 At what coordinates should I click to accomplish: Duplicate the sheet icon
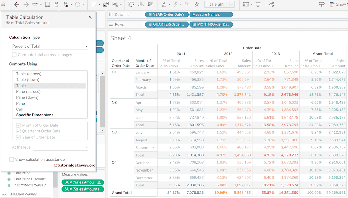click(x=106, y=4)
